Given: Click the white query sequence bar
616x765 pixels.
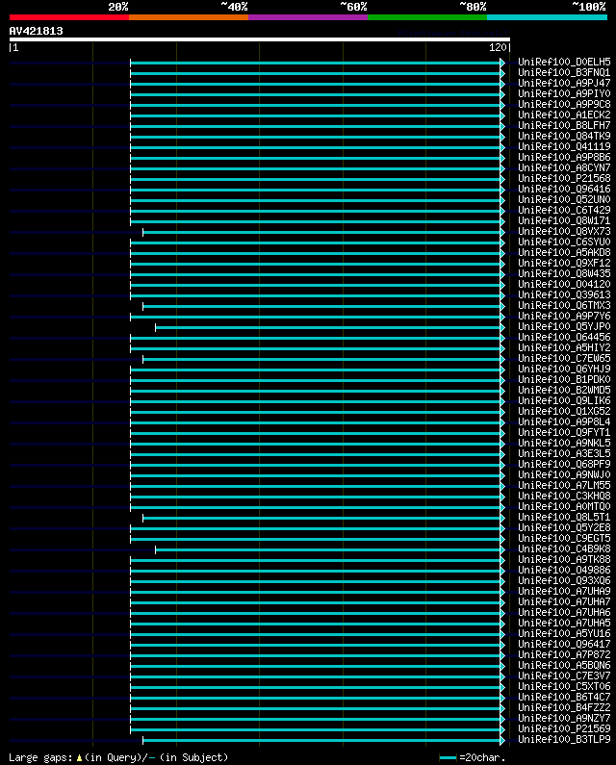Looking at the screenshot, I should pos(260,39).
